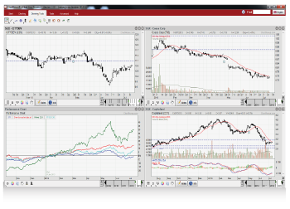The image size is (290, 209).
Task: Select hand pan tool in top-left chart toolbar
Action: coord(32,103)
